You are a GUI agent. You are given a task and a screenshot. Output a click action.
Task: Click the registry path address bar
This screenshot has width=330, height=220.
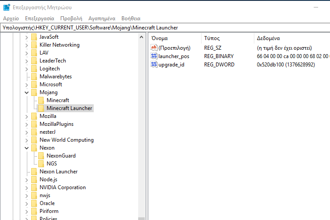tap(165, 28)
